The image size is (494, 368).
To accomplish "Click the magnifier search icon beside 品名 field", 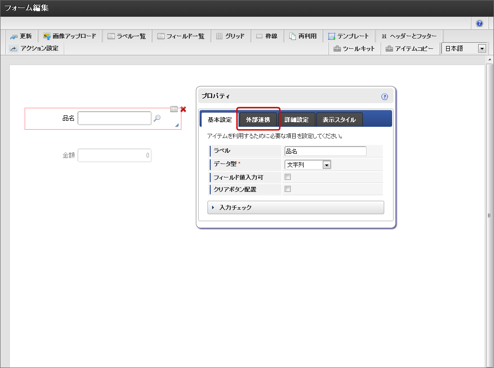I will tap(157, 118).
